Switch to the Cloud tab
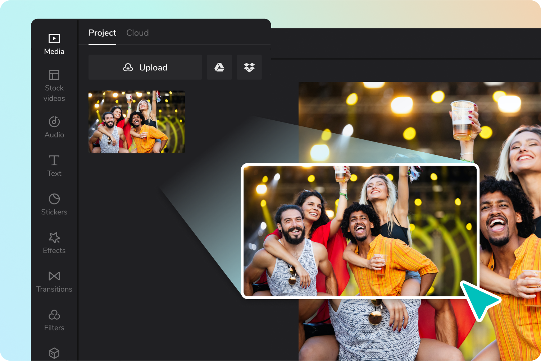 pyautogui.click(x=137, y=33)
